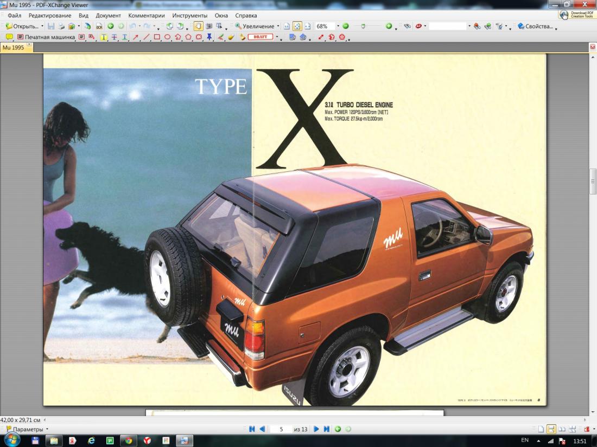
Task: Click the search text field in toolbar
Action: pyautogui.click(x=447, y=26)
